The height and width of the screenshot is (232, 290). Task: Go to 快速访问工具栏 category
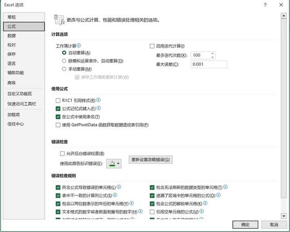click(24, 104)
